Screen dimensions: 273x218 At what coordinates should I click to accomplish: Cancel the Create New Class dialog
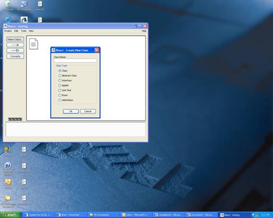[88, 111]
